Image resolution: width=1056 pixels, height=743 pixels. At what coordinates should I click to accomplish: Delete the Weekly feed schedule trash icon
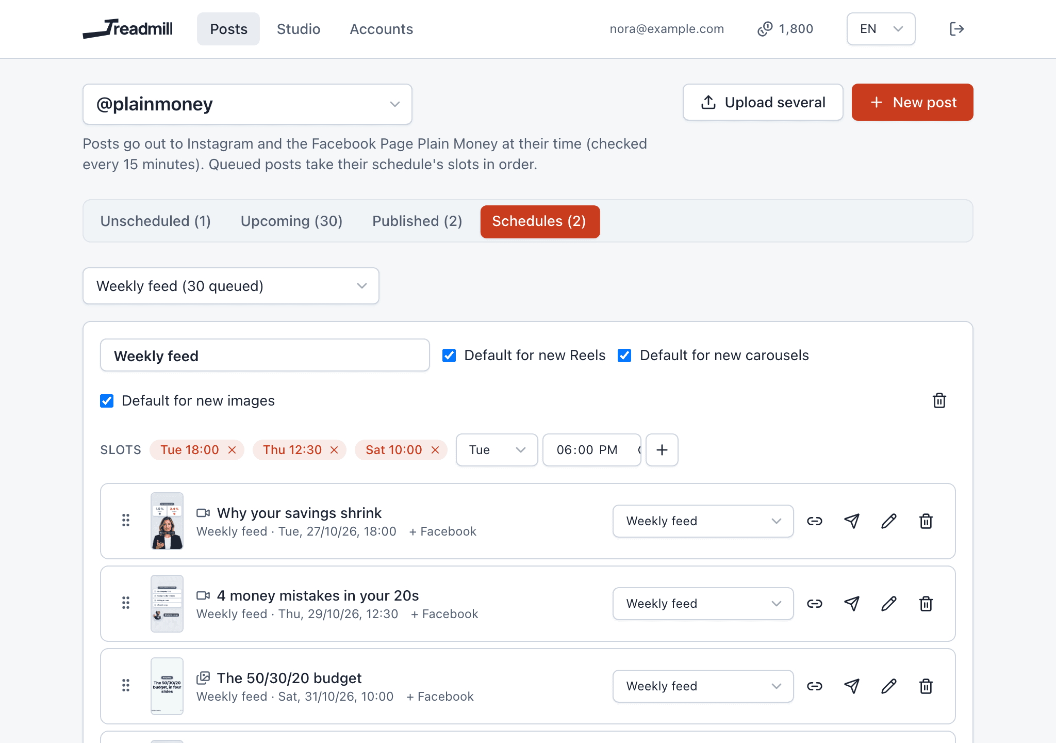[939, 400]
